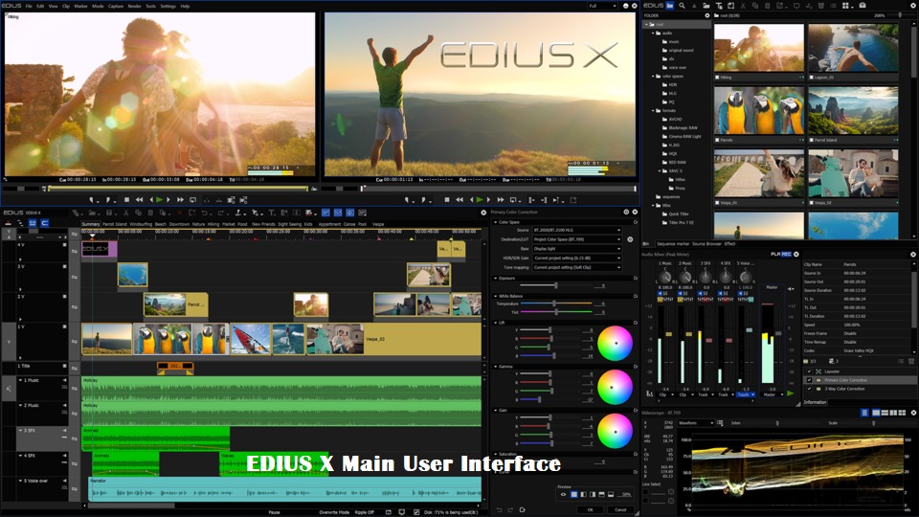Click the tools briefcase icon in Bin toolbar
The width and height of the screenshot is (919, 517).
(863, 6)
